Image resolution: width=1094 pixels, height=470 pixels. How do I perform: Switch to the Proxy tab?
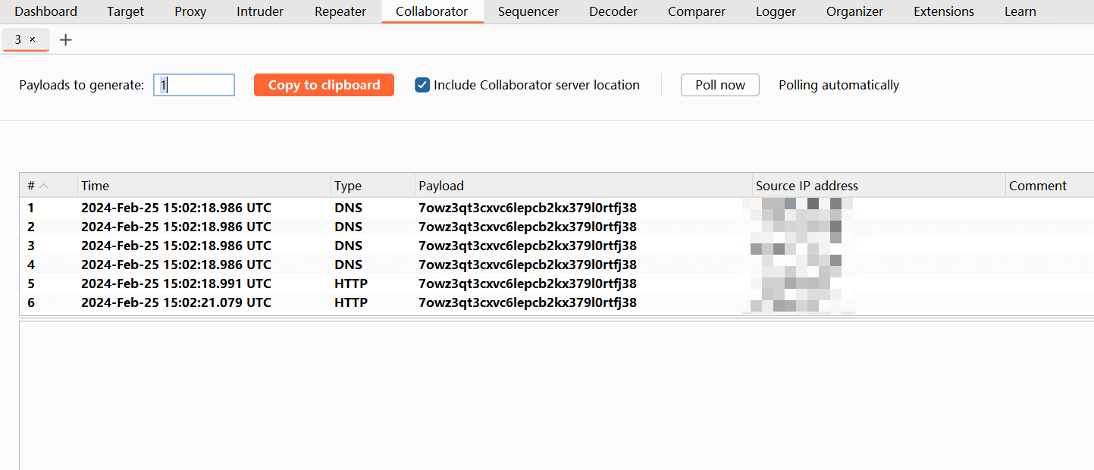(190, 11)
